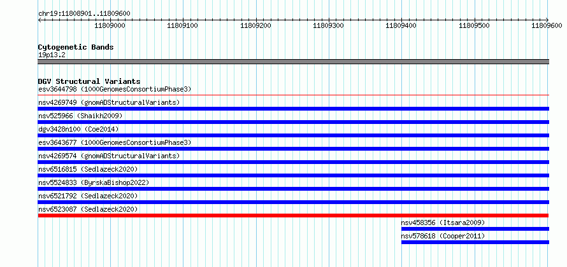Viewport: 567px width, 267px height.
Task: Click the ruler's right arrowhead
Action: coord(547,20)
